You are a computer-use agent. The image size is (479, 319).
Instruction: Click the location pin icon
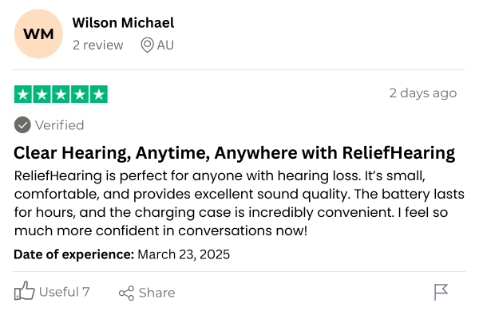147,45
